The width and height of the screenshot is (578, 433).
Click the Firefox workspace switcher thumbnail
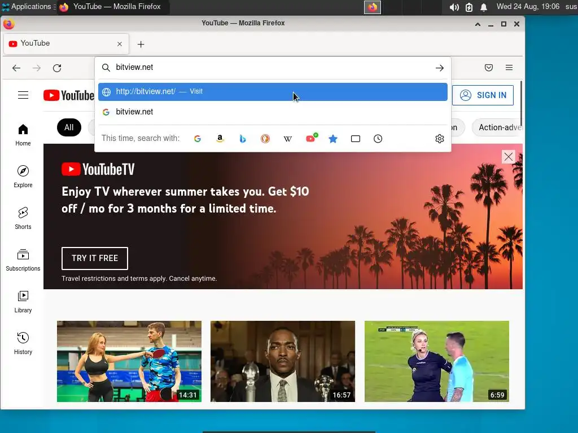[373, 7]
